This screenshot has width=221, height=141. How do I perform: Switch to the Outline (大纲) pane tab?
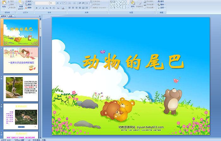11,16
